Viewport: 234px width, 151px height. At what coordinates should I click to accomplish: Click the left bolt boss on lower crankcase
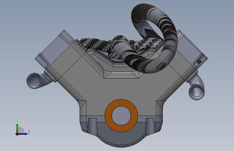[92, 126]
